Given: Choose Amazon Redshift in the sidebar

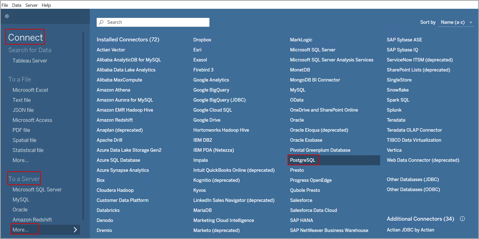Looking at the screenshot, I should pyautogui.click(x=32, y=220).
